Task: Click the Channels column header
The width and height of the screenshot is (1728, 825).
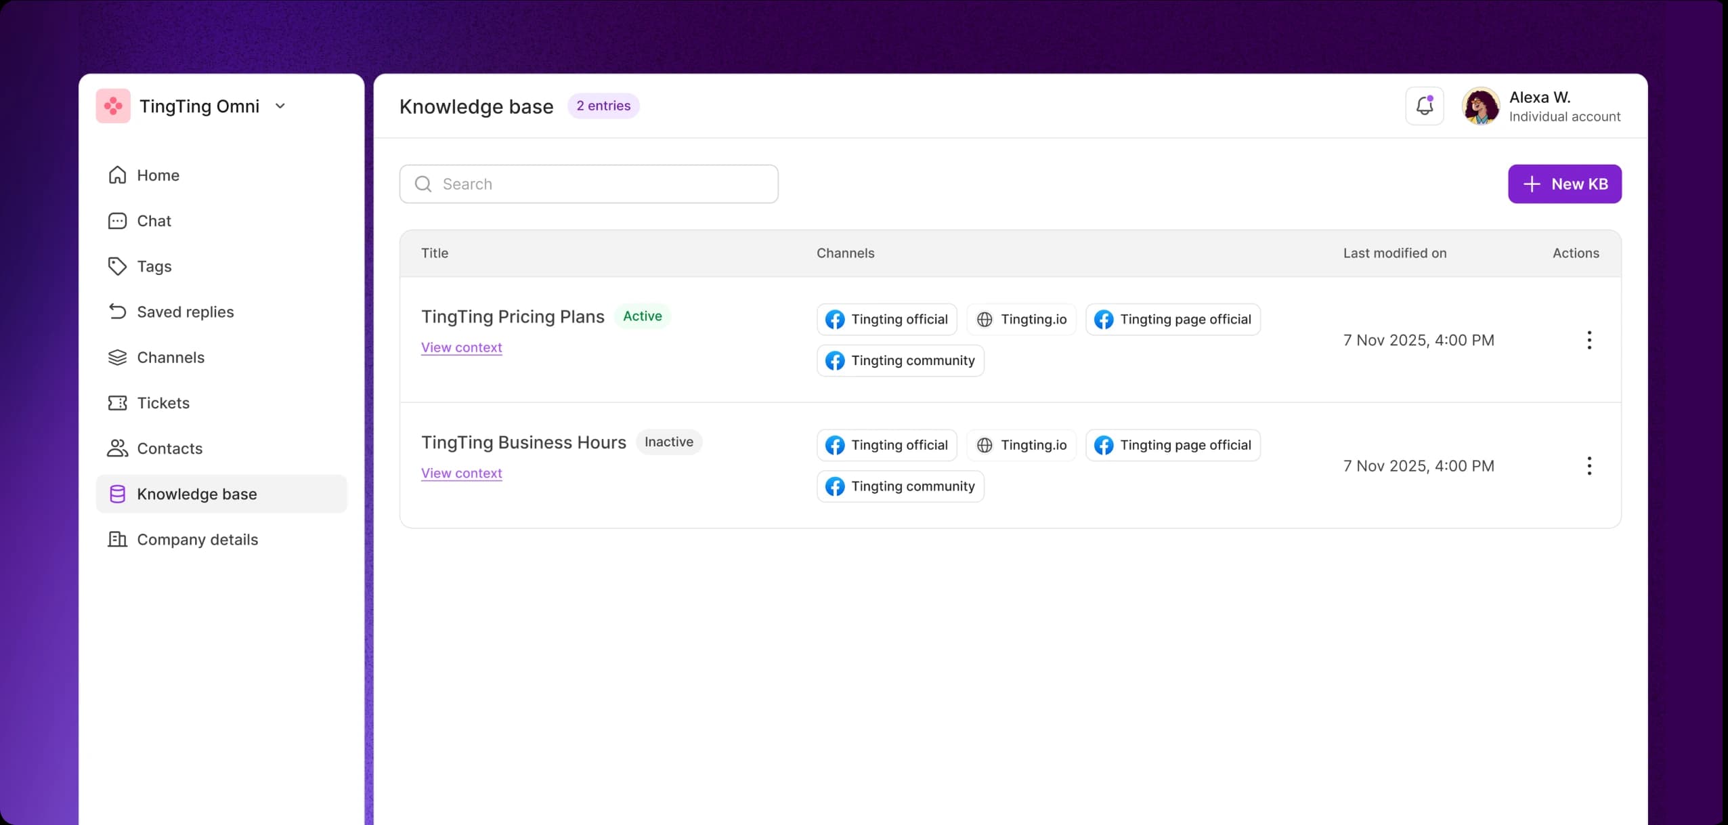Action: [x=846, y=253]
